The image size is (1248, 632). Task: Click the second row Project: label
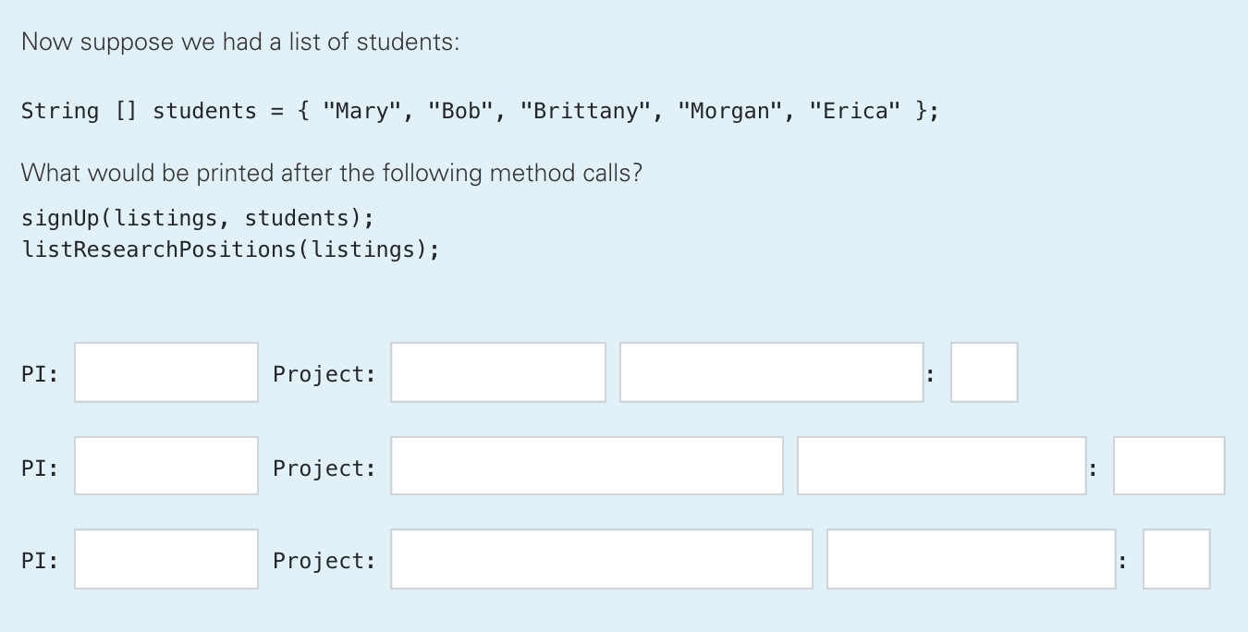click(x=324, y=468)
